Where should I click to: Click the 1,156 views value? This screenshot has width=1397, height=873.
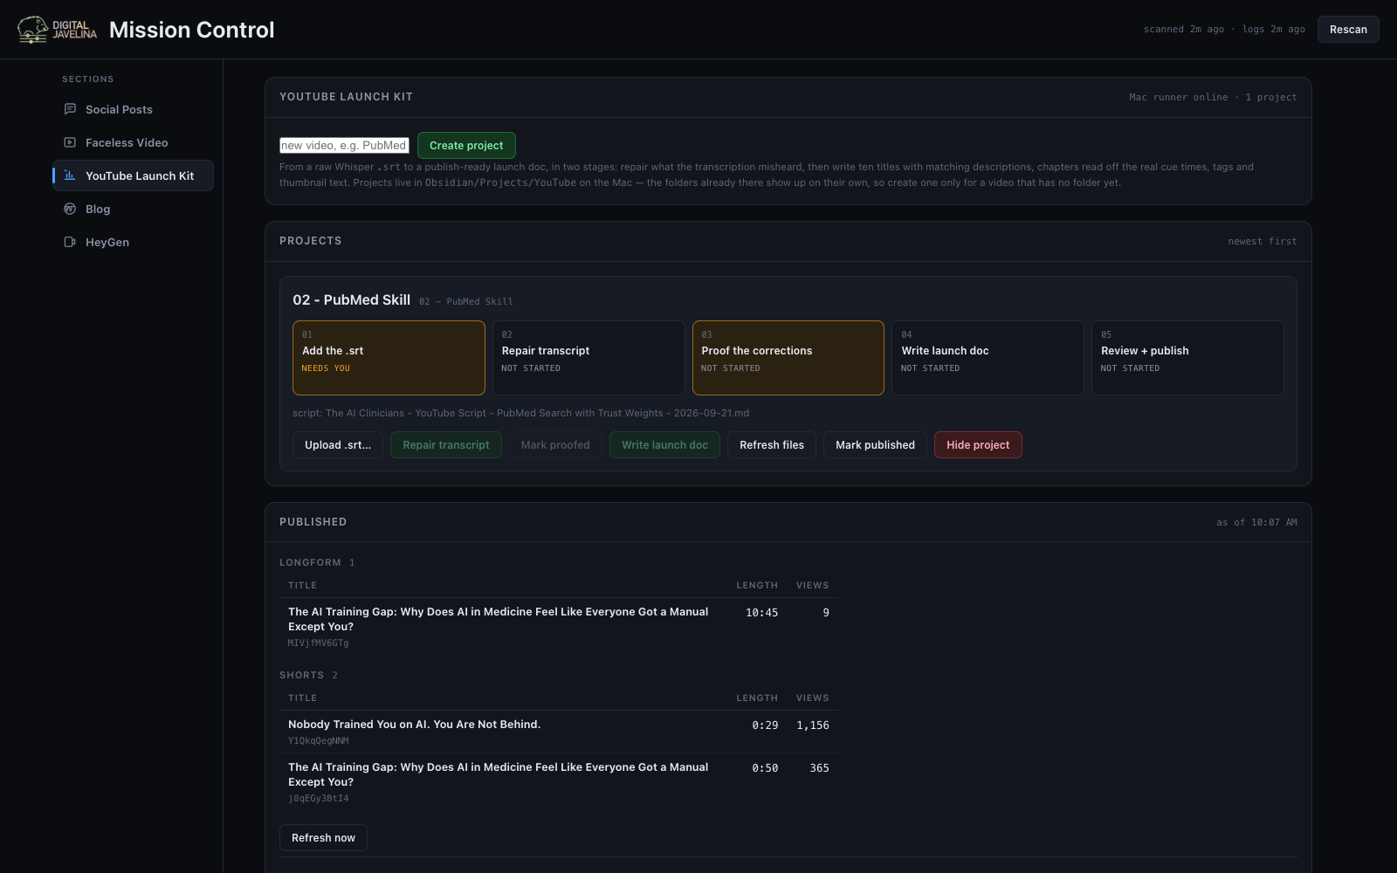(x=813, y=725)
